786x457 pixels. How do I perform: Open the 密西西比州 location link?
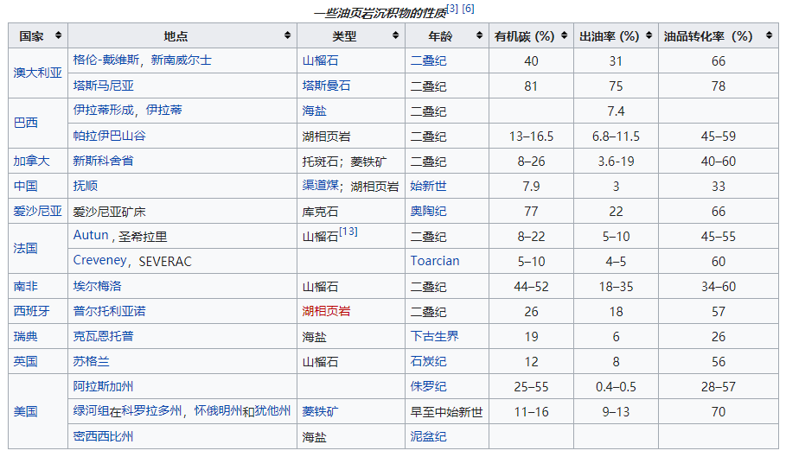[x=103, y=436]
